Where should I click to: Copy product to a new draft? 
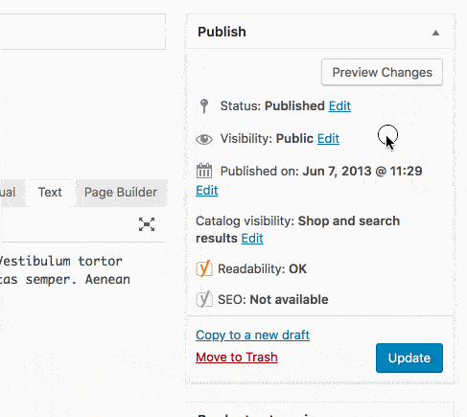click(252, 336)
